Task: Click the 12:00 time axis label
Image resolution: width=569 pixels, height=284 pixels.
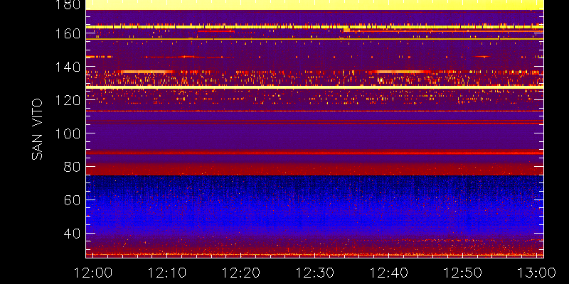Action: point(93,273)
